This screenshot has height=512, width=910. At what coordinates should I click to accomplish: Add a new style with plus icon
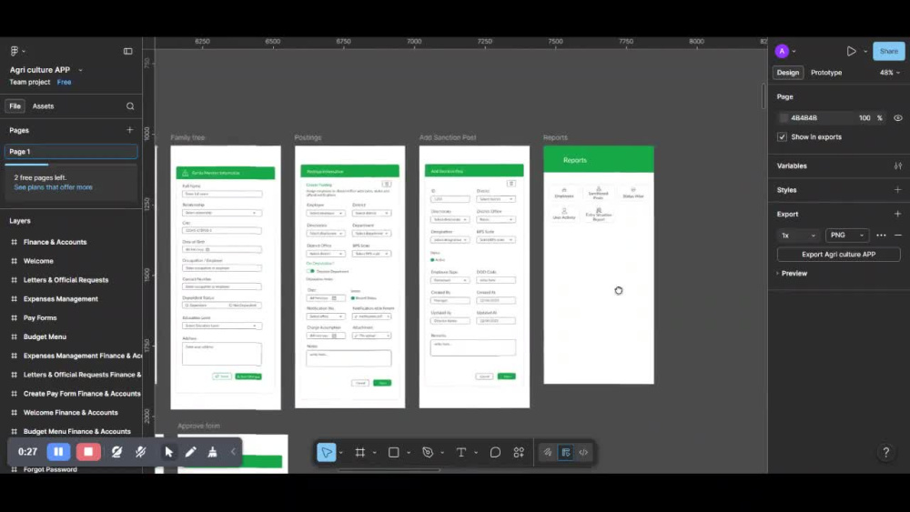click(x=898, y=189)
